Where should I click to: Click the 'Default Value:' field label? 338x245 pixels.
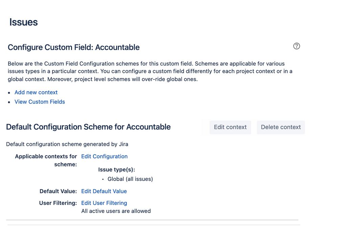(58, 191)
